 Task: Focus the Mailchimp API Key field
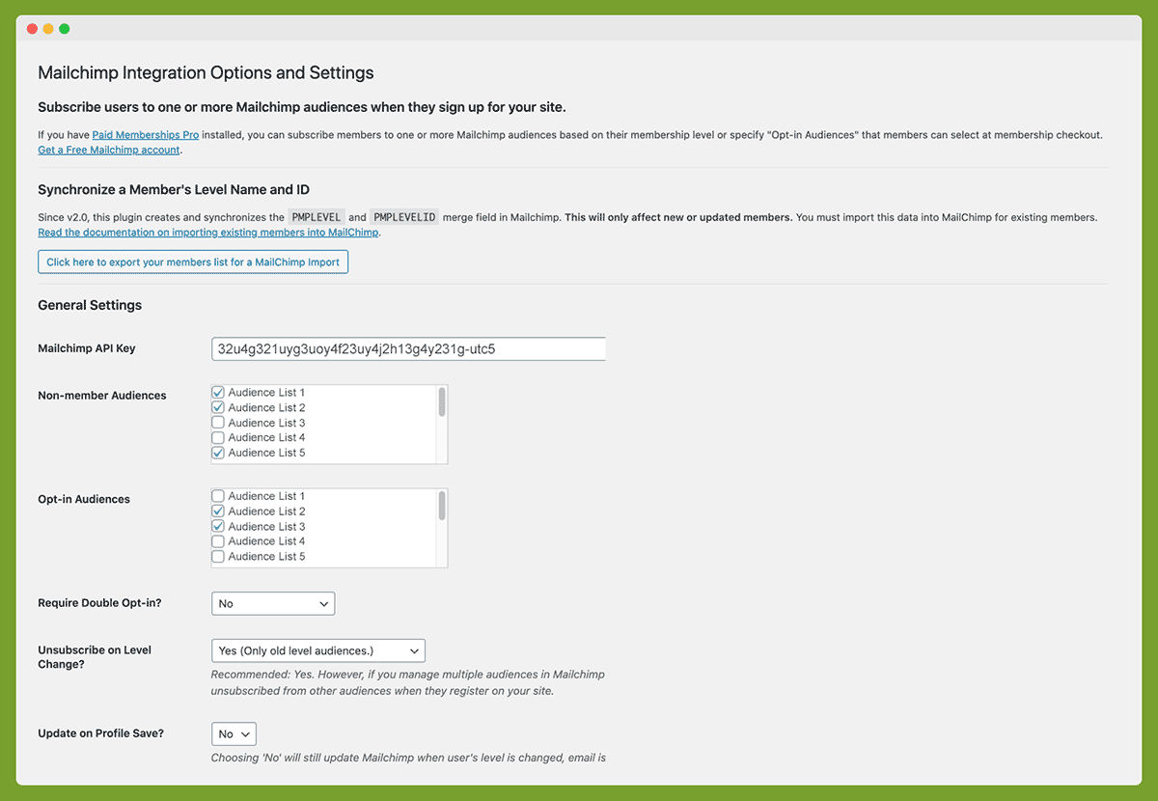pyautogui.click(x=408, y=348)
